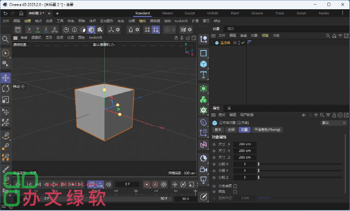Image resolution: width=350 pixels, height=211 pixels.
Task: Click the viewport maximize icon at top-right of view
Action: pos(194,38)
